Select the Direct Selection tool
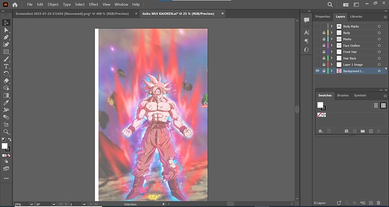389x207 pixels. pos(6,30)
